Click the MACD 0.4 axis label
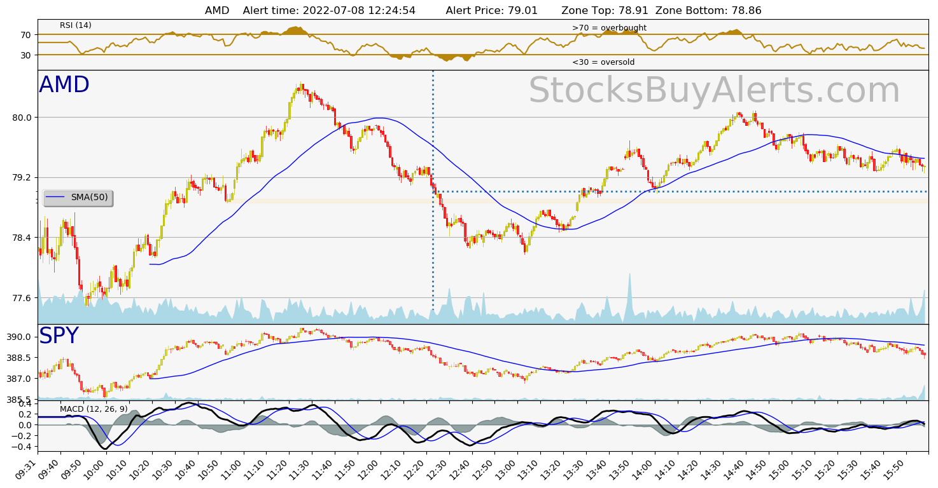This screenshot has height=488, width=938. click(x=26, y=404)
